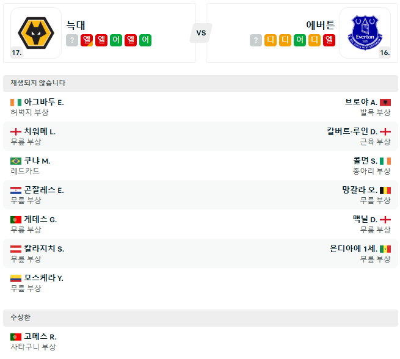Image resolution: width=400 pixels, height=359 pixels.
Task: Click the Wolves team logo
Action: [36, 33]
